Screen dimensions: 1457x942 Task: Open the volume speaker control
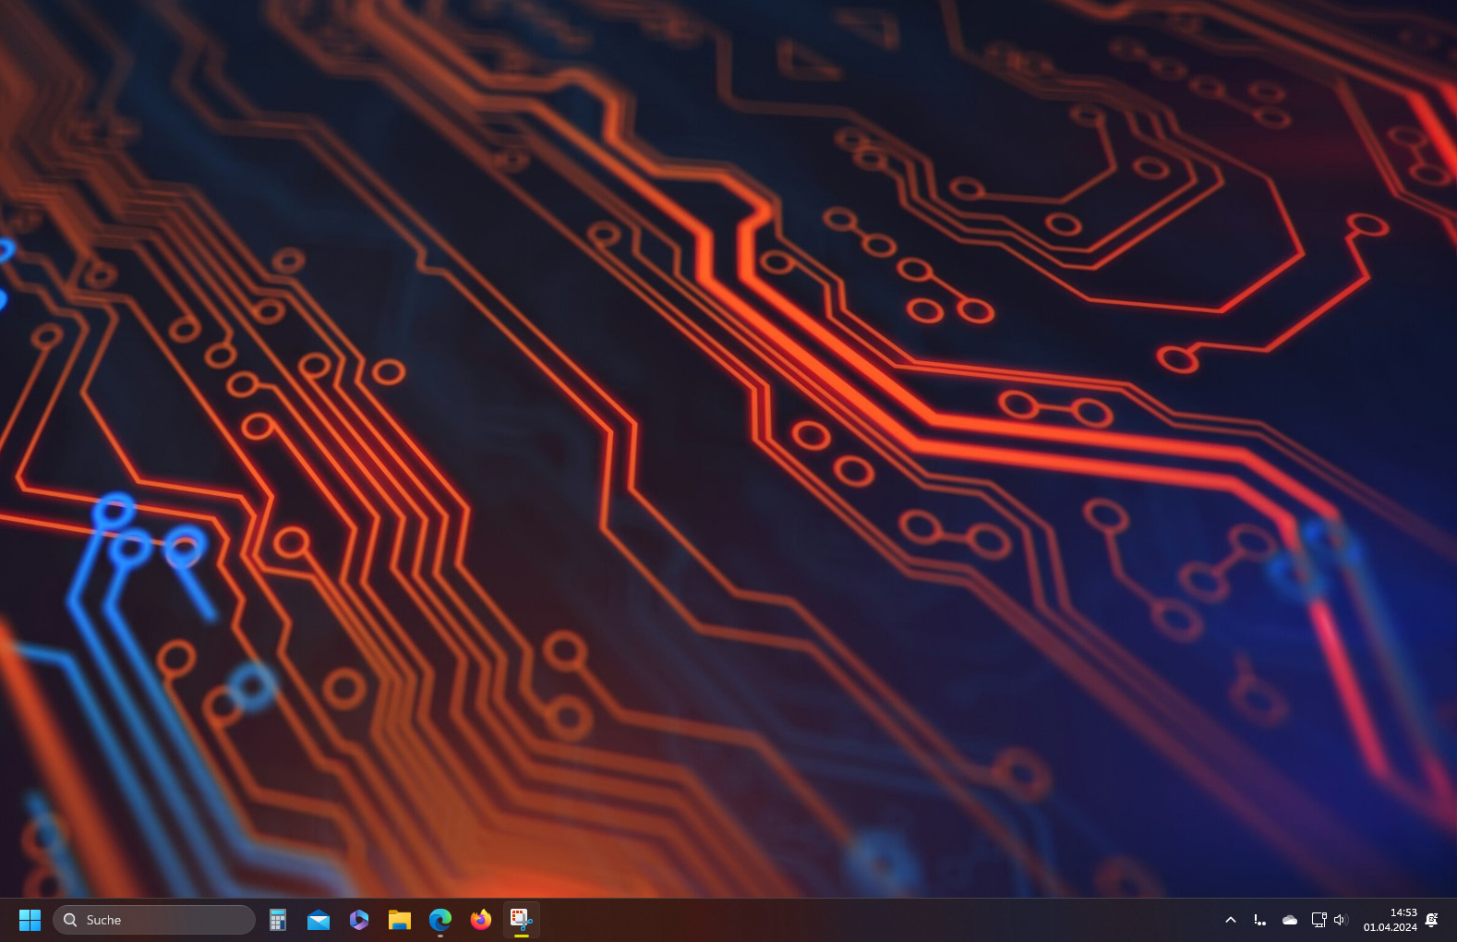pos(1341,920)
